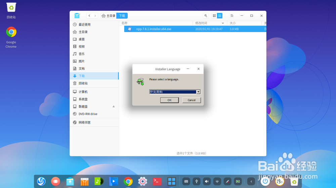Image resolution: width=336 pixels, height=188 pixels.
Task: Open system settings gear in dock
Action: tap(142, 181)
